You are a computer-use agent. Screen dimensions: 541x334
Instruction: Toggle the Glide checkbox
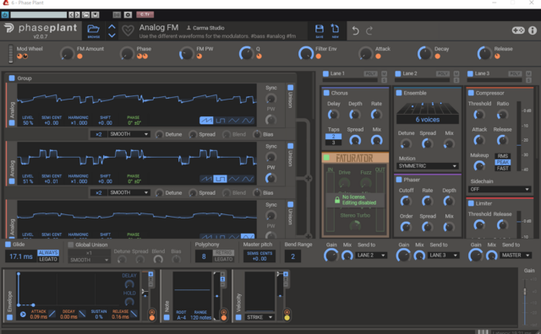(8, 245)
